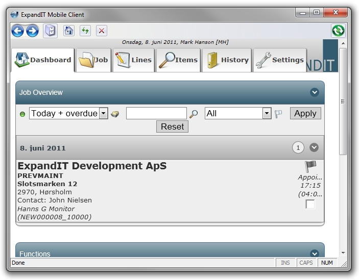Click the scrollbar up arrow
This screenshot has width=359, height=280.
[x=343, y=43]
